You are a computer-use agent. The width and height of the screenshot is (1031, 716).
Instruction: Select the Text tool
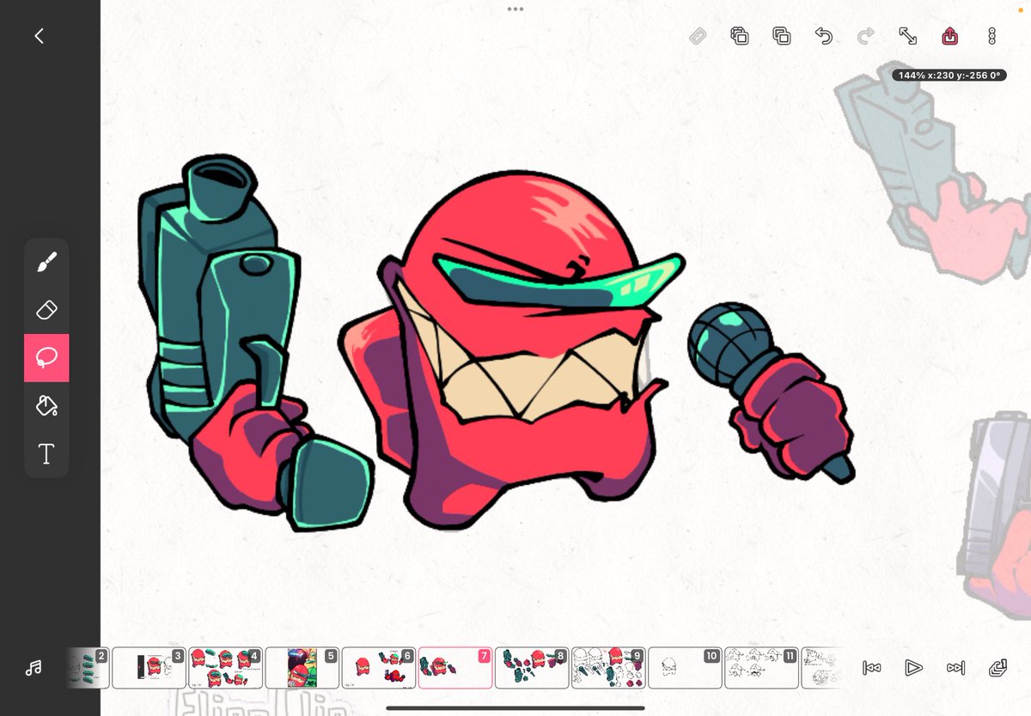(x=46, y=453)
